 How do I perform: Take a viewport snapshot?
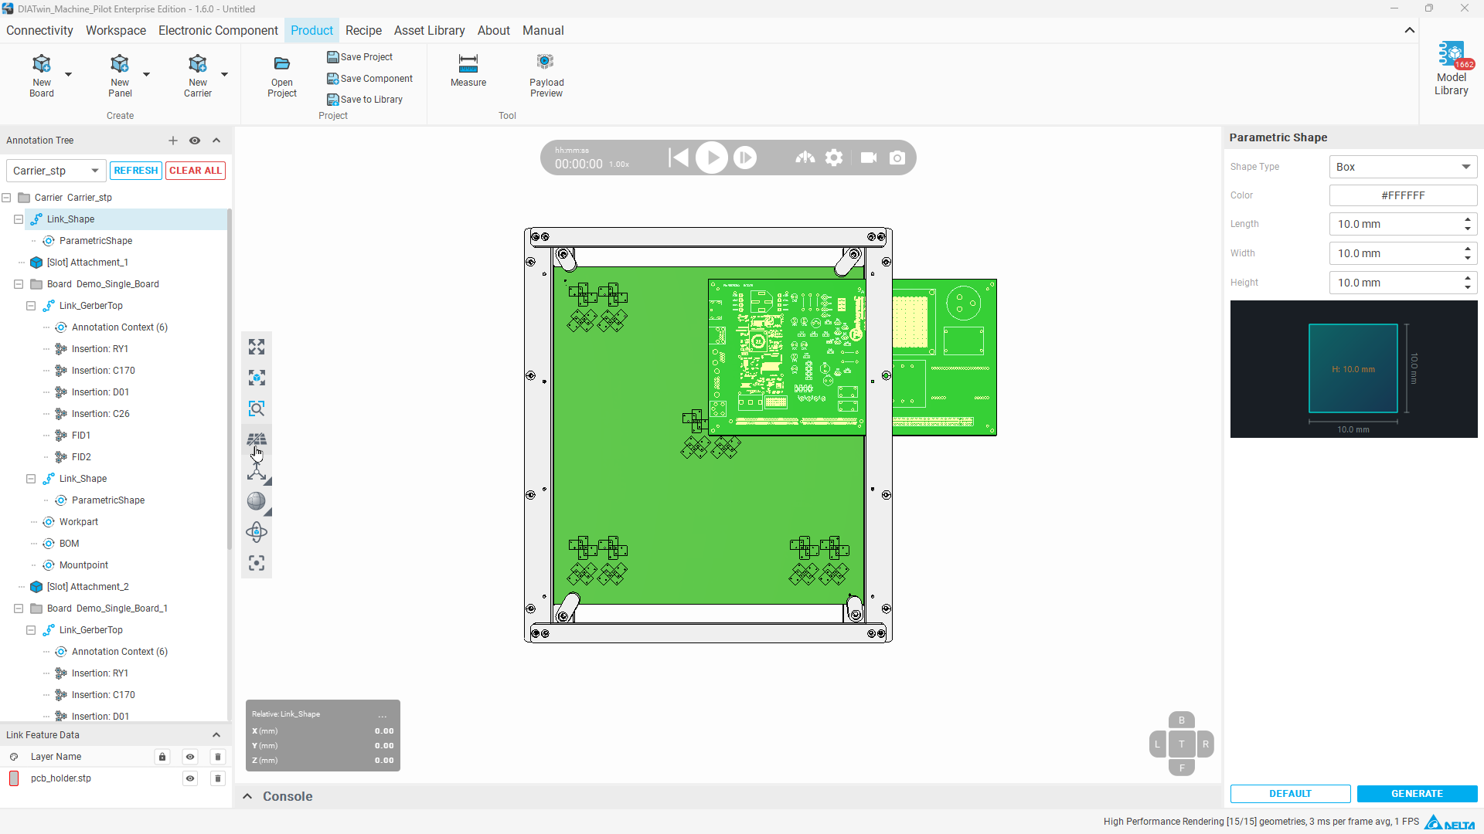[897, 158]
